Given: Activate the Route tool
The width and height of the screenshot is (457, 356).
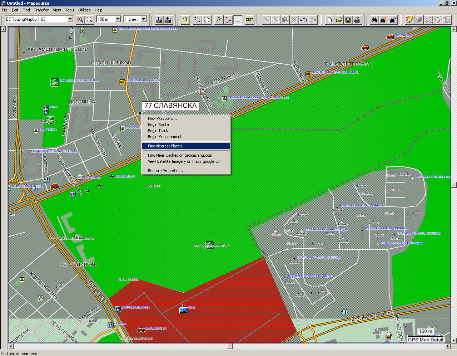Looking at the screenshot, I should click(228, 20).
